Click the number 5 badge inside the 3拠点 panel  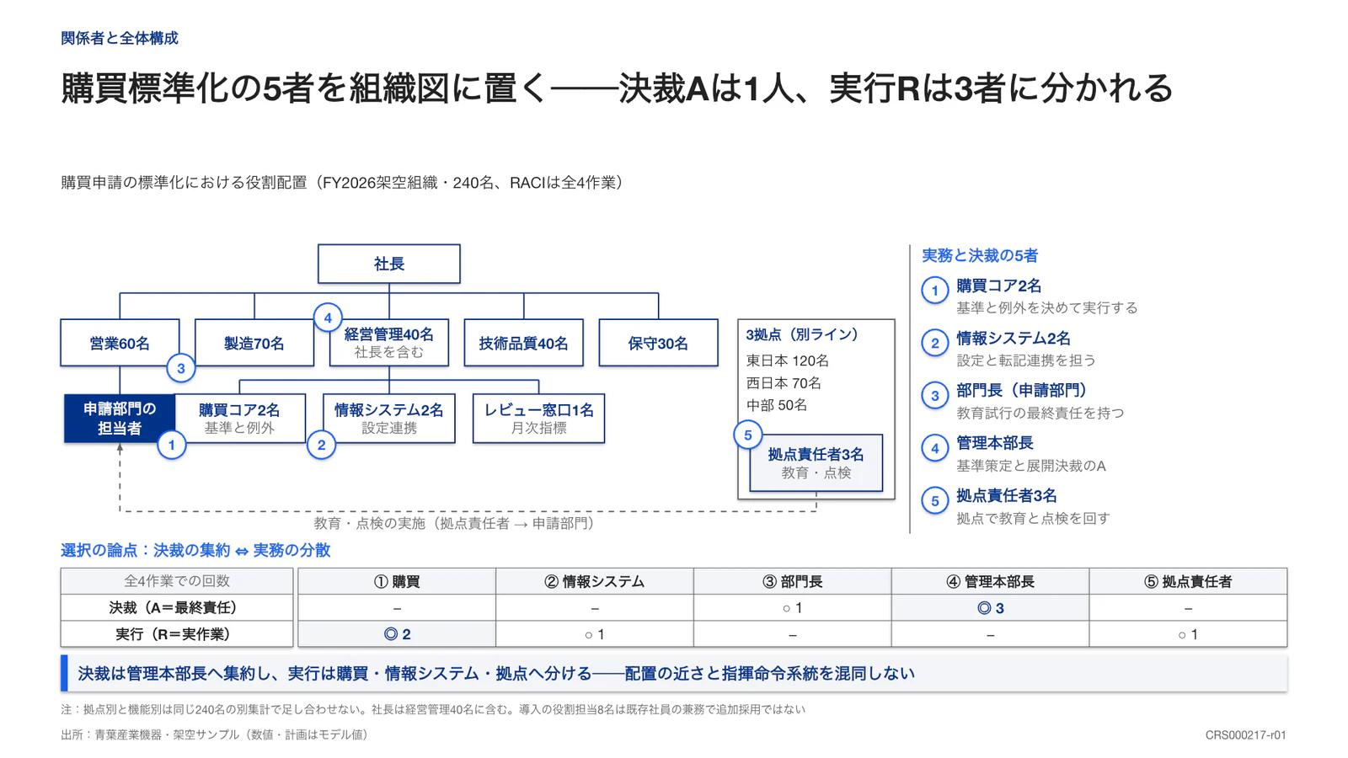coord(747,435)
